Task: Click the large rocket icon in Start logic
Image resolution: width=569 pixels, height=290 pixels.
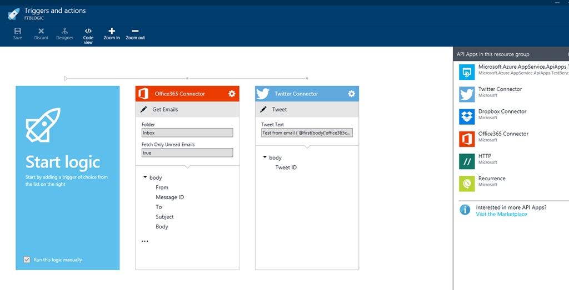Action: (43, 125)
